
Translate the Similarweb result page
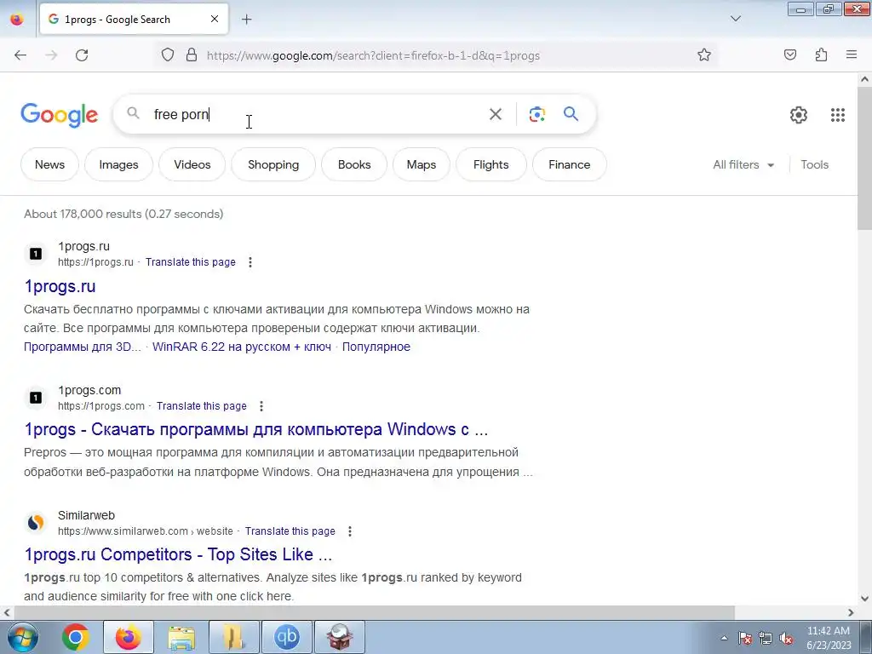click(290, 531)
